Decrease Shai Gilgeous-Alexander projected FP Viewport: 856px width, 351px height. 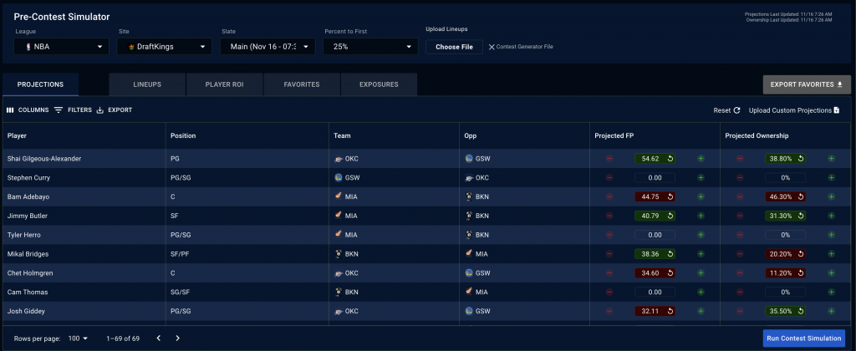(609, 159)
